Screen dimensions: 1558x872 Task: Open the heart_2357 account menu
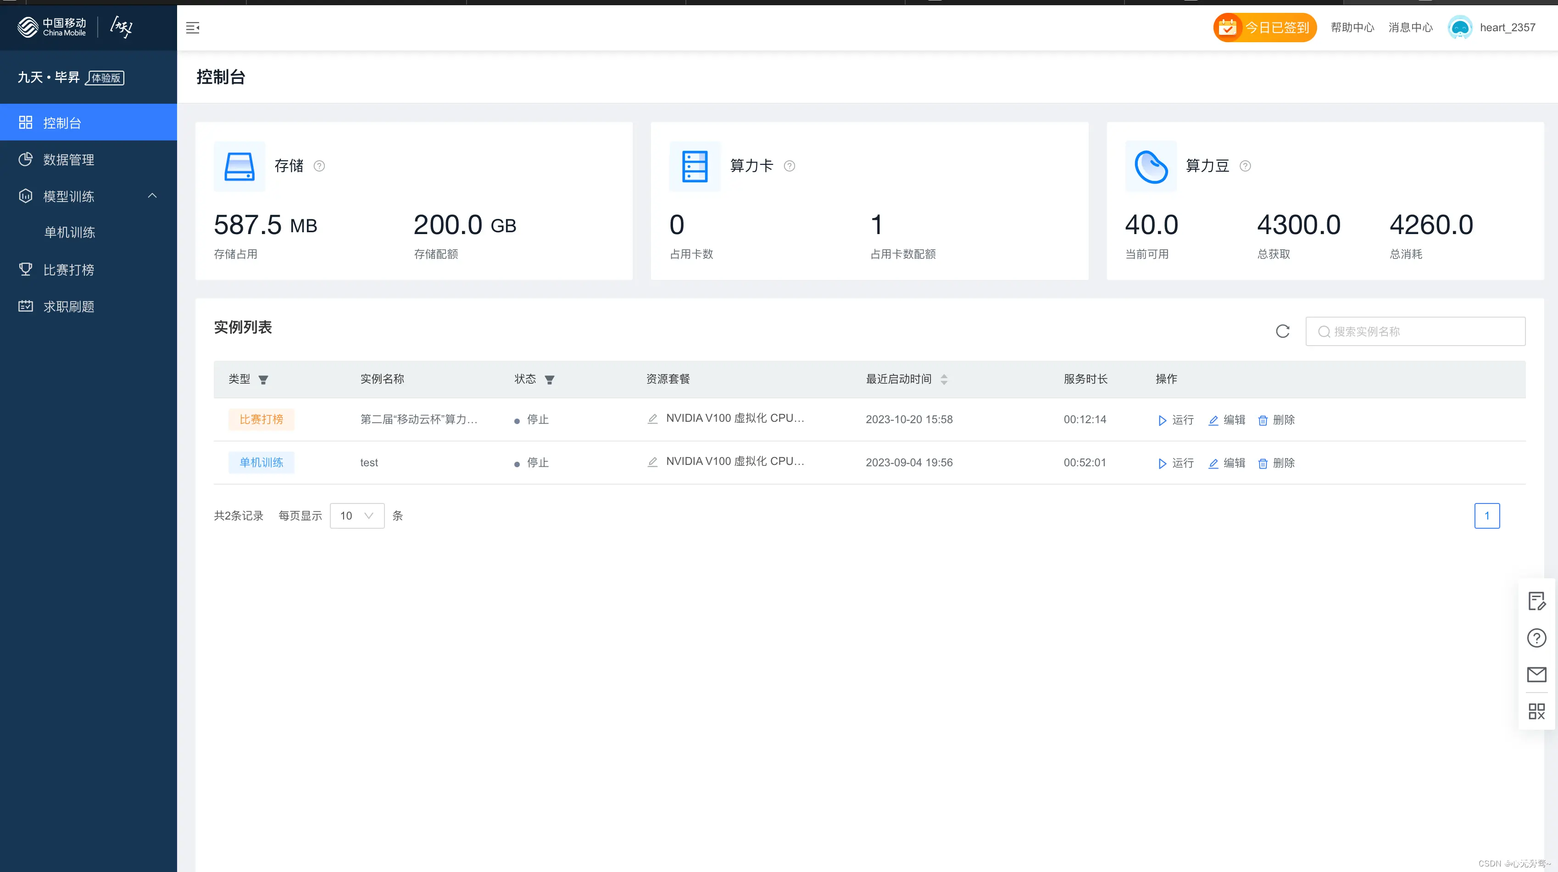click(x=1507, y=27)
